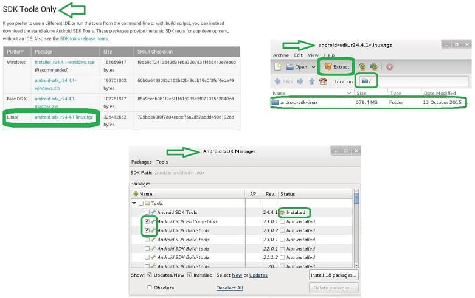Viewport: 475px width, 298px height.
Task: Click the New link after Select
Action: [x=237, y=275]
